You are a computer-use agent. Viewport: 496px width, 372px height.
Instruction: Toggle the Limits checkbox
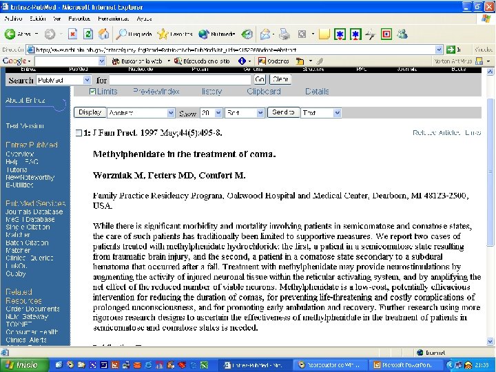click(92, 92)
